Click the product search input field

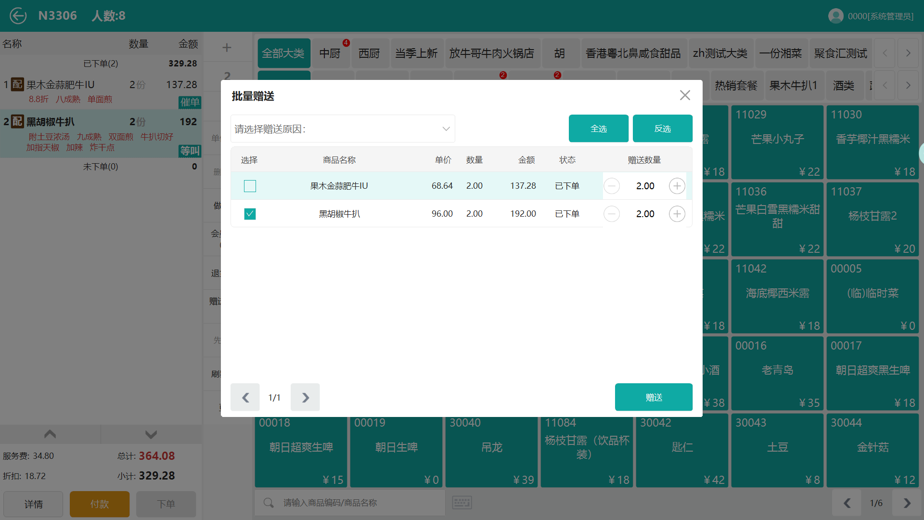(350, 503)
